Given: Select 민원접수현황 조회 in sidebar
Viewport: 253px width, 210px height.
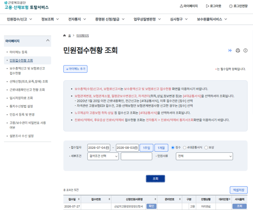Looking at the screenshot, I should point(21,60).
